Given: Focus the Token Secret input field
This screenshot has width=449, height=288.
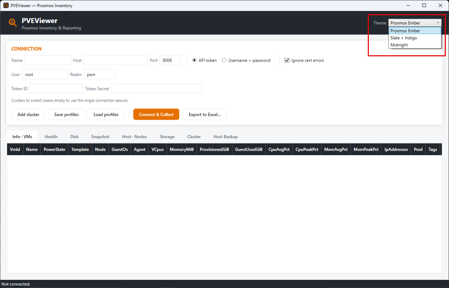Looking at the screenshot, I should (x=157, y=89).
